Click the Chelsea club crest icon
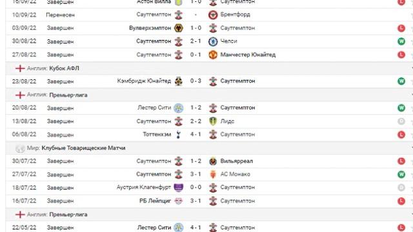This screenshot has height=232, width=413. [213, 41]
